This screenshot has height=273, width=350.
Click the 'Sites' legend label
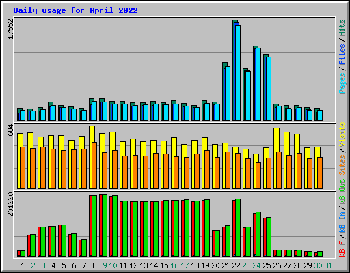coord(342,165)
